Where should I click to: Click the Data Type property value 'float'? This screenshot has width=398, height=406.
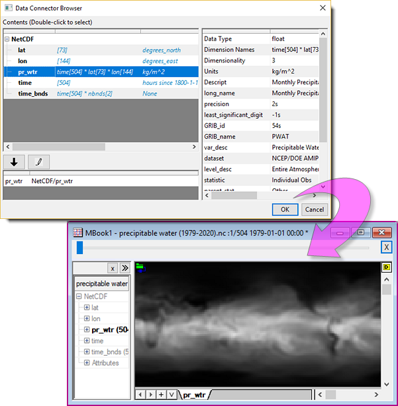point(278,39)
